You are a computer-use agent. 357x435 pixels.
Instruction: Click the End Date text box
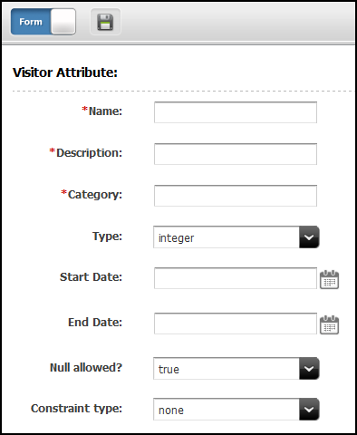pos(236,324)
